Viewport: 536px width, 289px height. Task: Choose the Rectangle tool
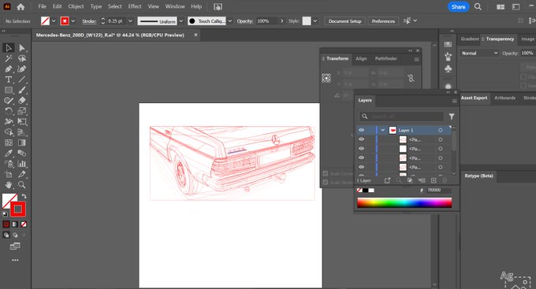click(9, 91)
